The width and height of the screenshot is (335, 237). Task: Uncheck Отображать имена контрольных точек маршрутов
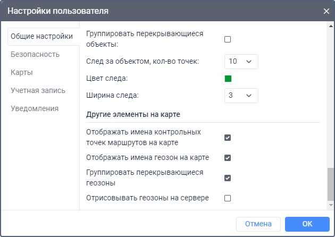[x=228, y=138]
